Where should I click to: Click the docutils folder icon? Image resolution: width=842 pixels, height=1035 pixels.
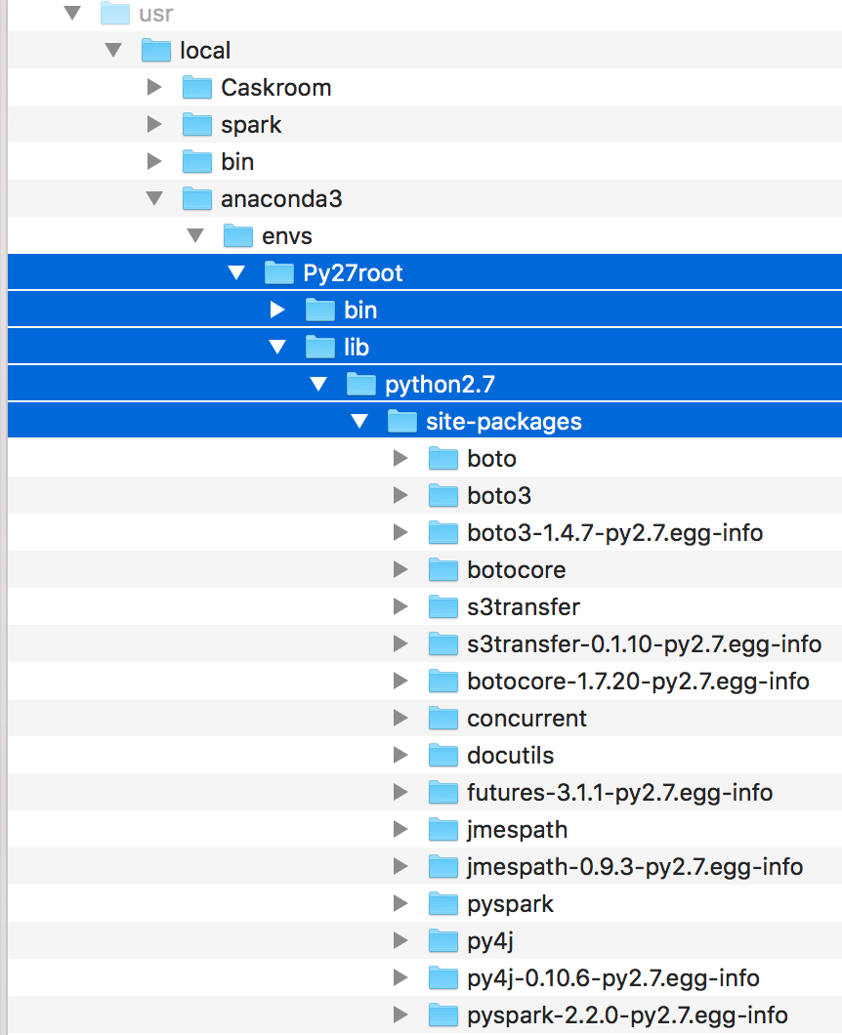coord(442,755)
